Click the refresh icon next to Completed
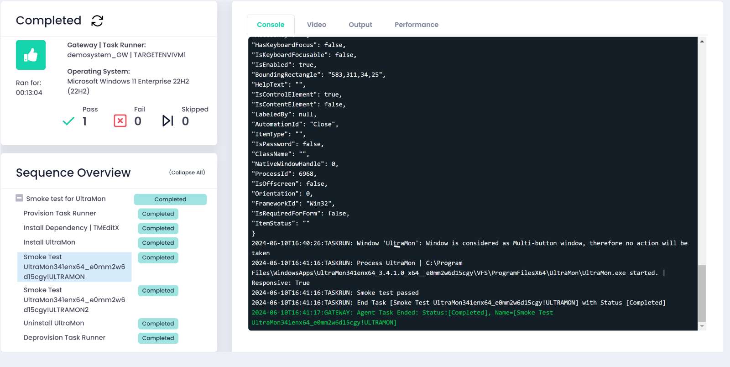 (97, 21)
